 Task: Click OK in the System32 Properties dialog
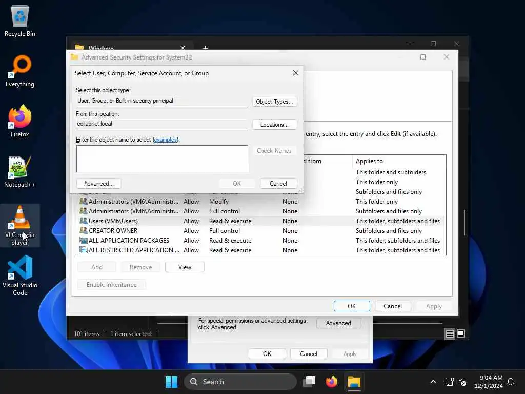click(x=267, y=354)
